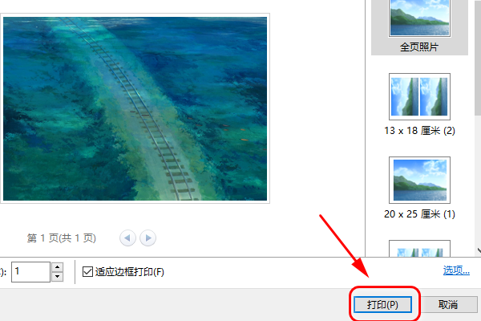Select the partially visible bottom layout thumbnail
481x321 pixels.
[419, 249]
